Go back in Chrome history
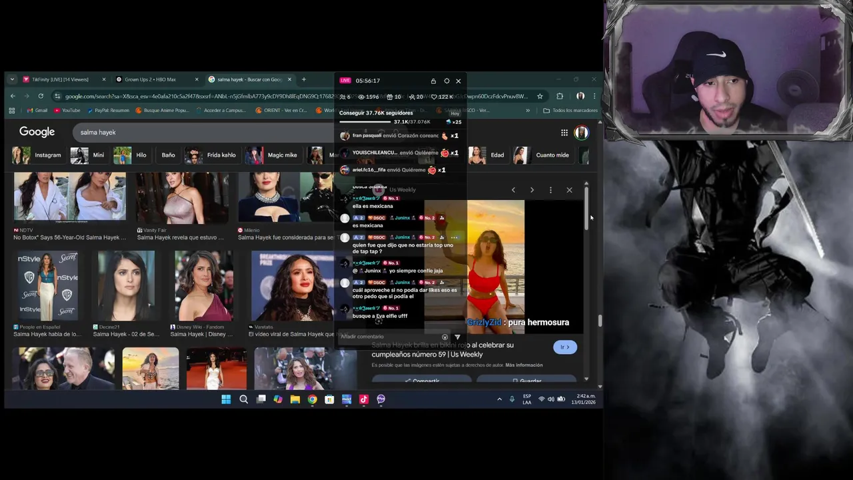The width and height of the screenshot is (853, 480). [x=12, y=96]
